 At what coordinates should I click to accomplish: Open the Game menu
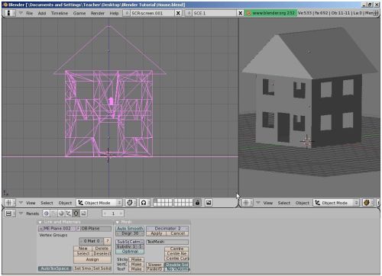[x=79, y=13]
